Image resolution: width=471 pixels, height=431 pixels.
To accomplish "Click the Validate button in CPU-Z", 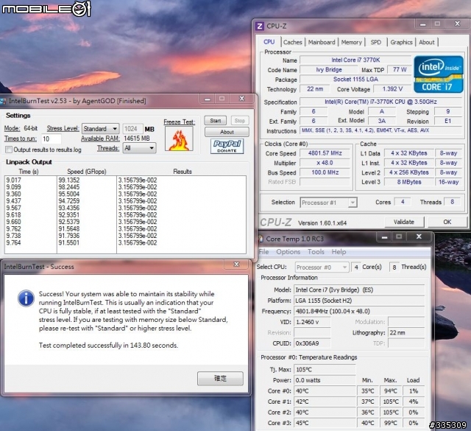I will click(404, 222).
